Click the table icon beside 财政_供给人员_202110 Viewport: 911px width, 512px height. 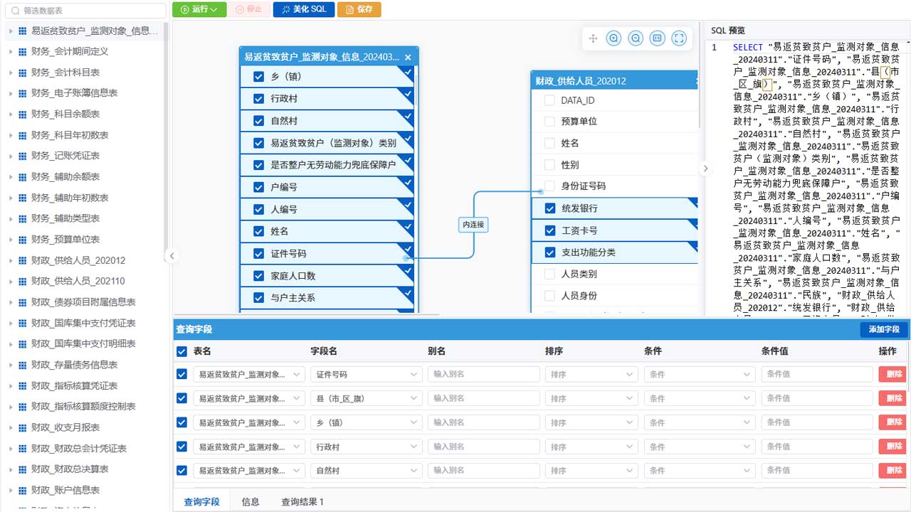pos(23,281)
